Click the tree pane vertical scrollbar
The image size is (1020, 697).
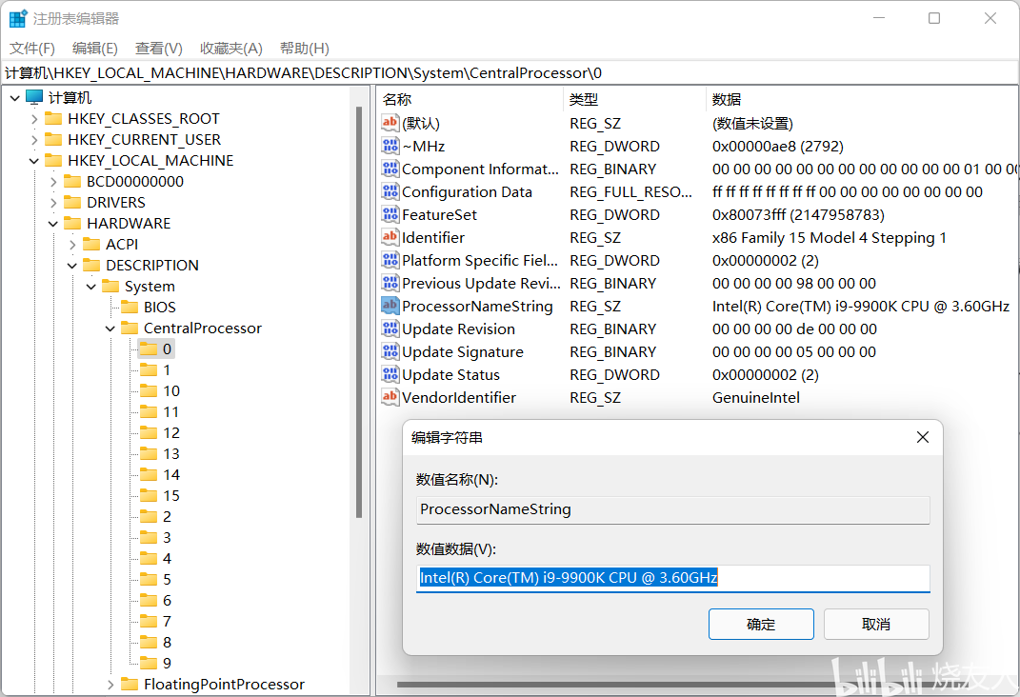(x=359, y=312)
